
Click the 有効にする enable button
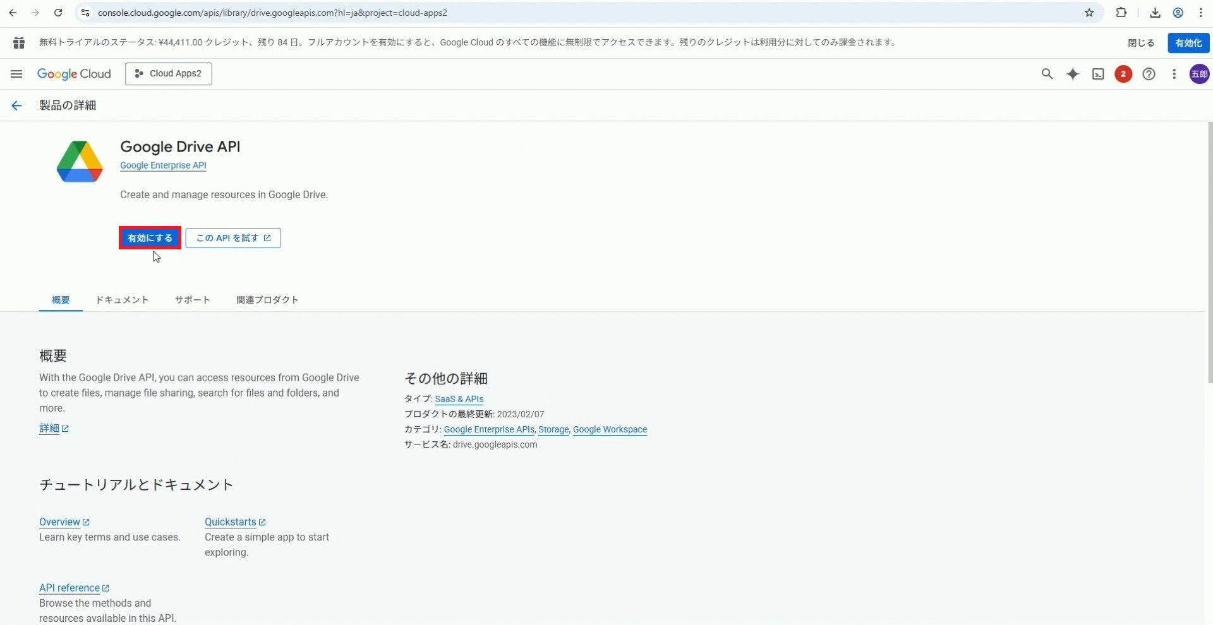click(x=150, y=238)
